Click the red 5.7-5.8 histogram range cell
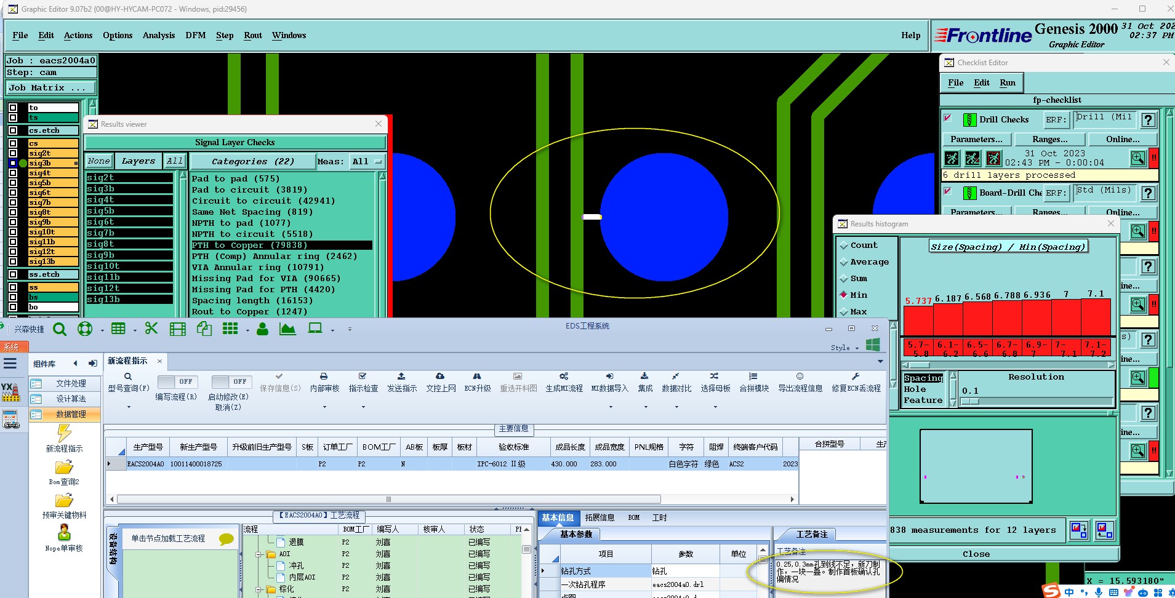This screenshot has width=1175, height=598. pos(918,349)
